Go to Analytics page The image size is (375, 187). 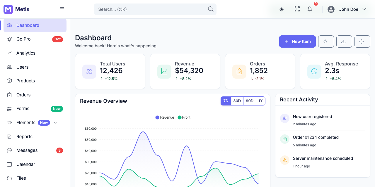35,53
